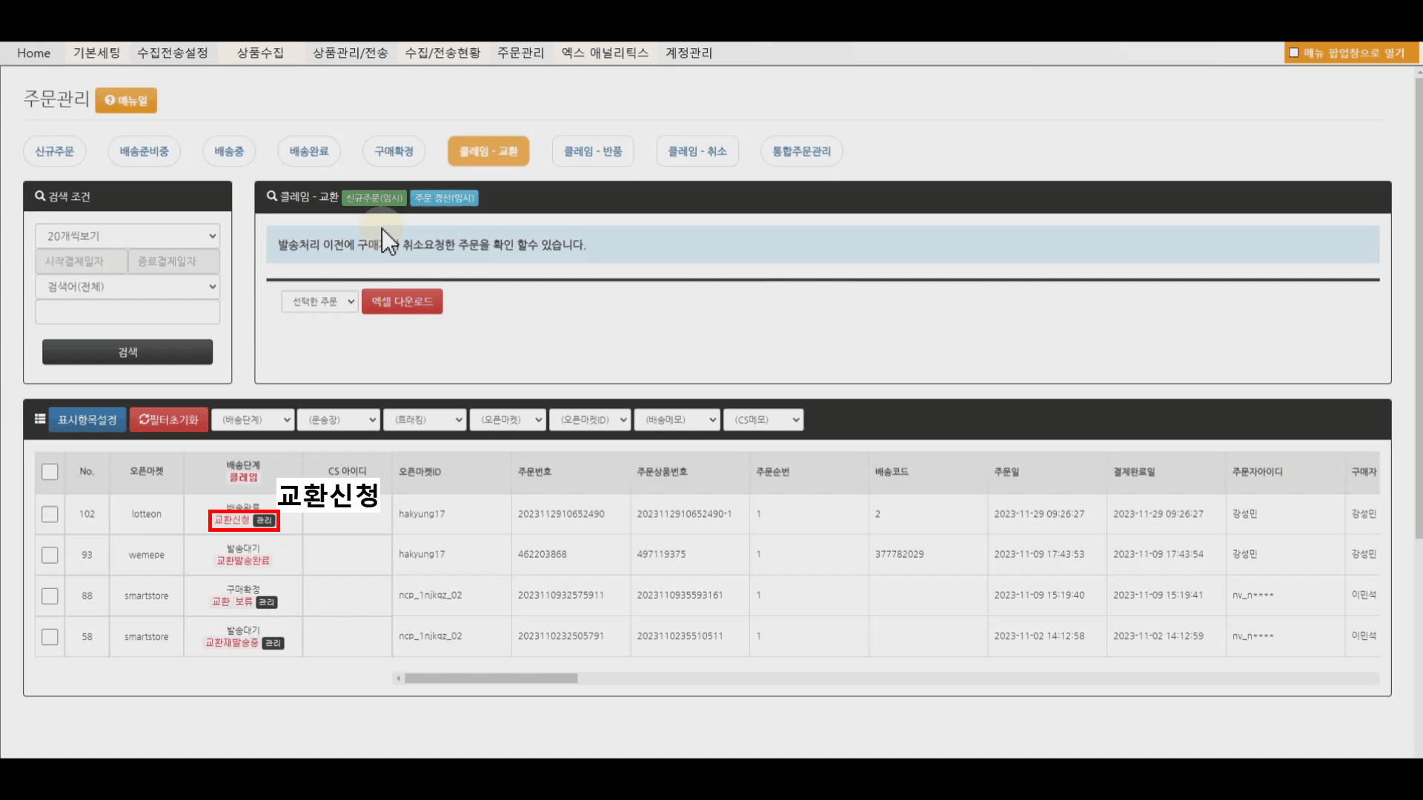The image size is (1423, 800).
Task: Click the 필터초기화 refresh button
Action: pos(168,420)
